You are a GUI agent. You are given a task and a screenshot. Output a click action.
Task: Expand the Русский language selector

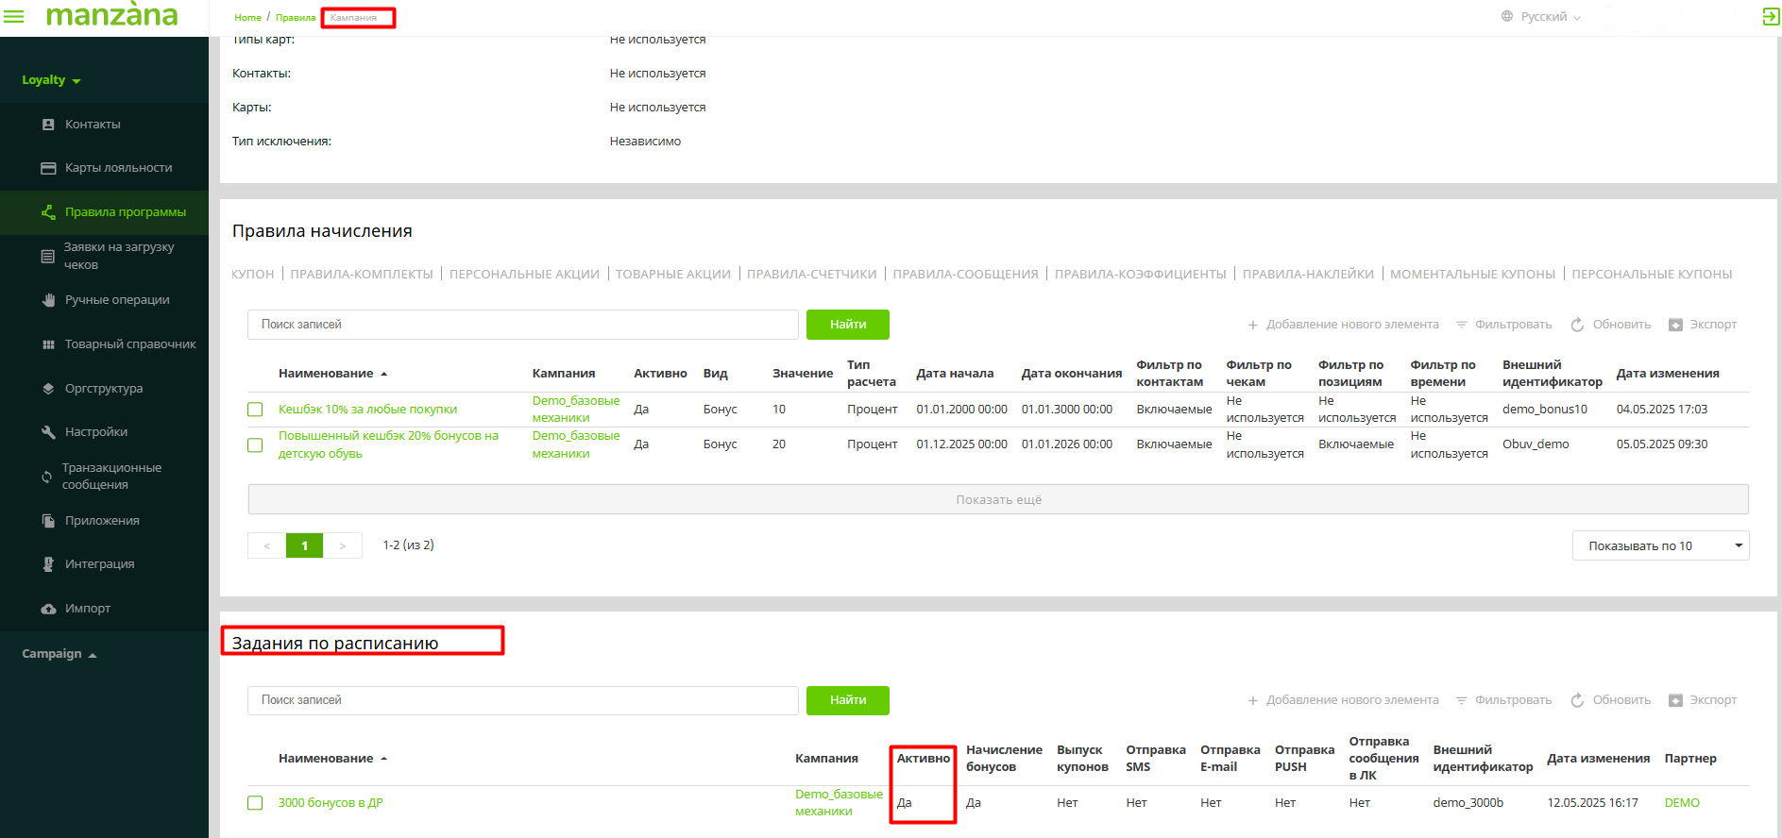point(1541,17)
